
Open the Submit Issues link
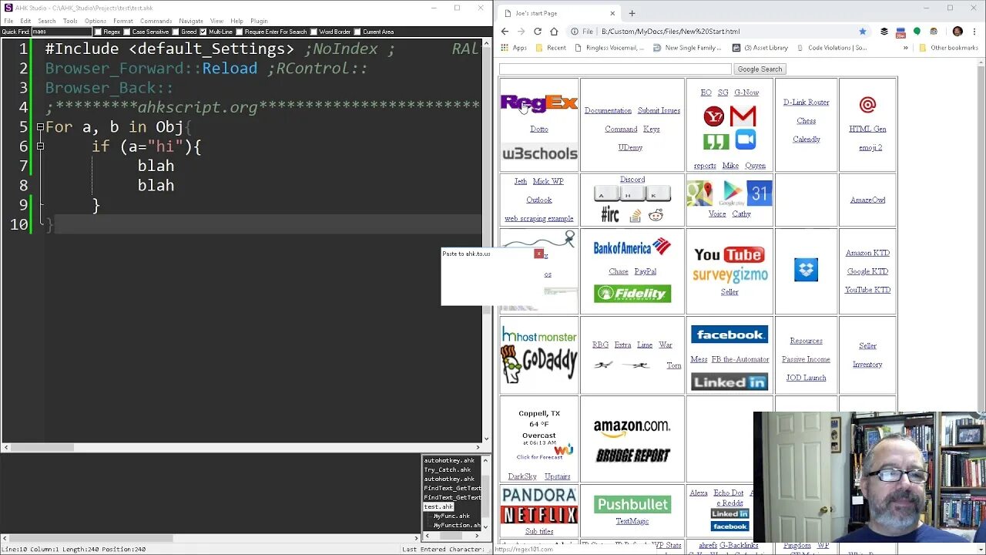point(659,111)
